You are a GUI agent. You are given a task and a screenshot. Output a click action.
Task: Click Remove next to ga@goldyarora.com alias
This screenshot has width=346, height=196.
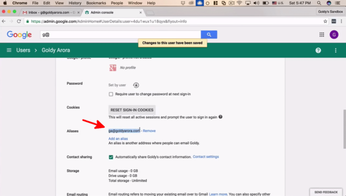point(149,131)
